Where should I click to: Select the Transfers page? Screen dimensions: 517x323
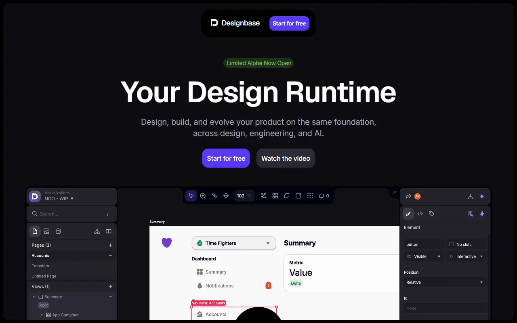71,266
